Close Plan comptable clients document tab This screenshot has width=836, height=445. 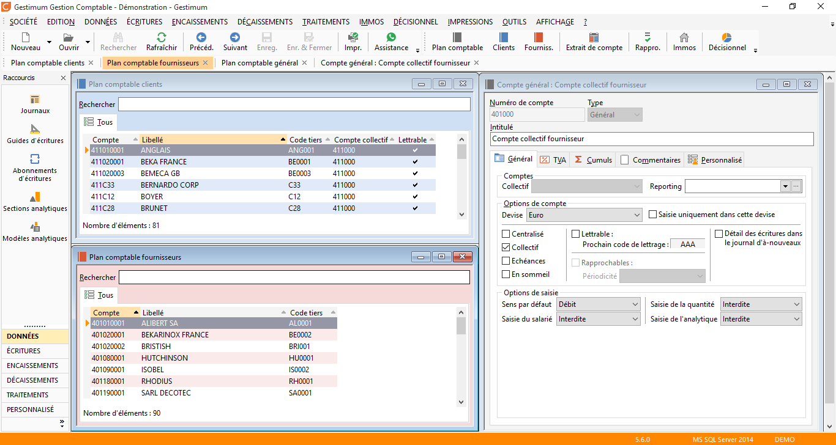point(91,63)
